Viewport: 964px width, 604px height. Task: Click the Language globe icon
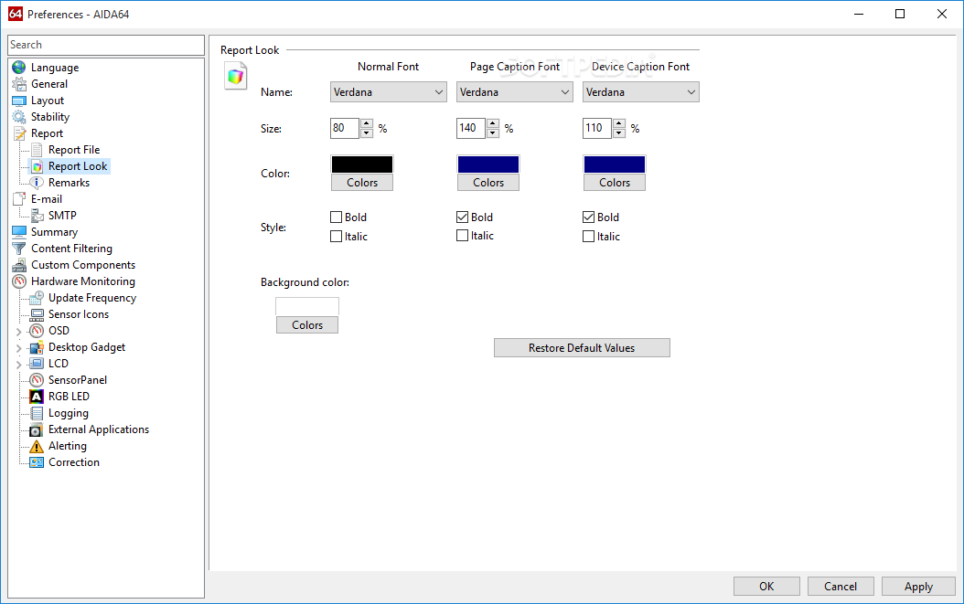point(19,68)
